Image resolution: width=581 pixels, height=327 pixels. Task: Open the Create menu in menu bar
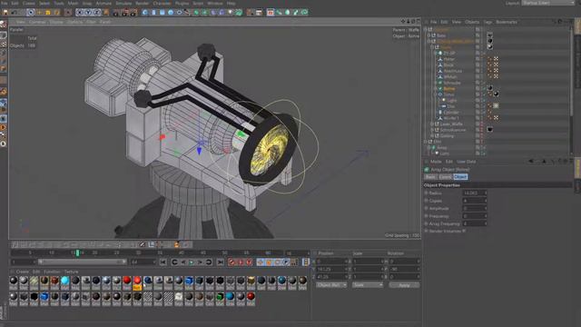coord(28,3)
